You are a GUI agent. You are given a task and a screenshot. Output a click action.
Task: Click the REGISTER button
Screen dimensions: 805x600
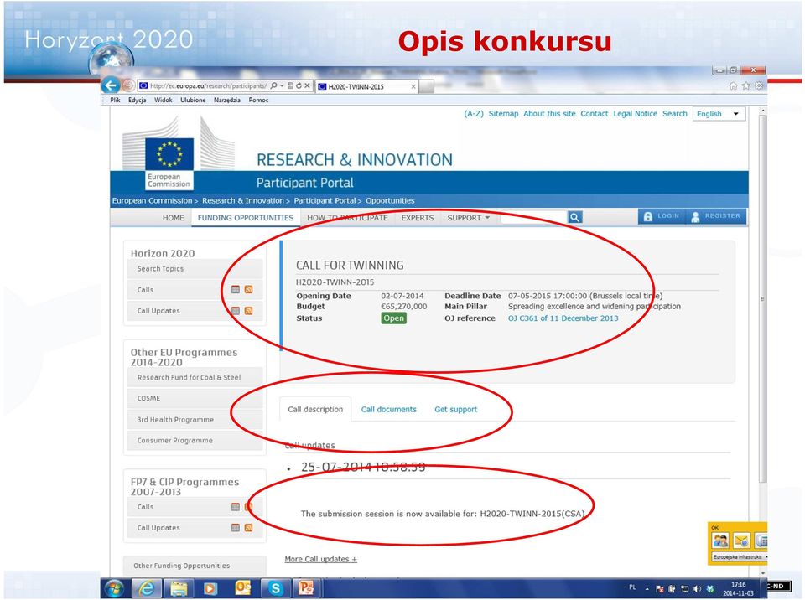pyautogui.click(x=715, y=216)
